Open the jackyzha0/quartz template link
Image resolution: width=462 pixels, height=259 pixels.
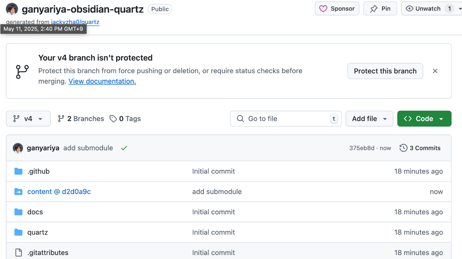[x=75, y=22]
